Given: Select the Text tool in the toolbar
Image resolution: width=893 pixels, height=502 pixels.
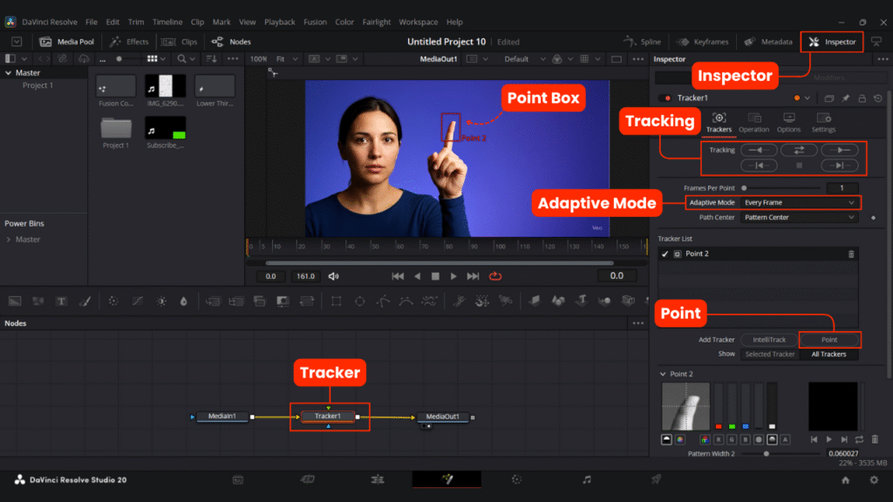Looking at the screenshot, I should pyautogui.click(x=62, y=302).
